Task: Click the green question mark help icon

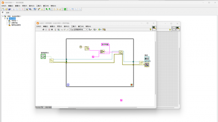Action: (65, 9)
